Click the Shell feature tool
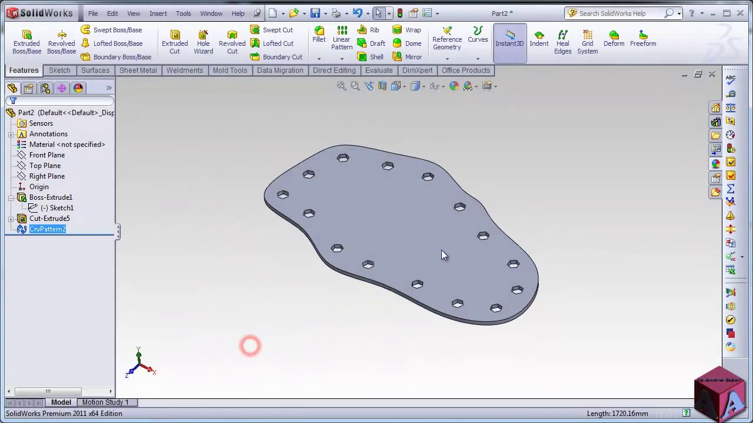This screenshot has height=423, width=753. (x=371, y=57)
